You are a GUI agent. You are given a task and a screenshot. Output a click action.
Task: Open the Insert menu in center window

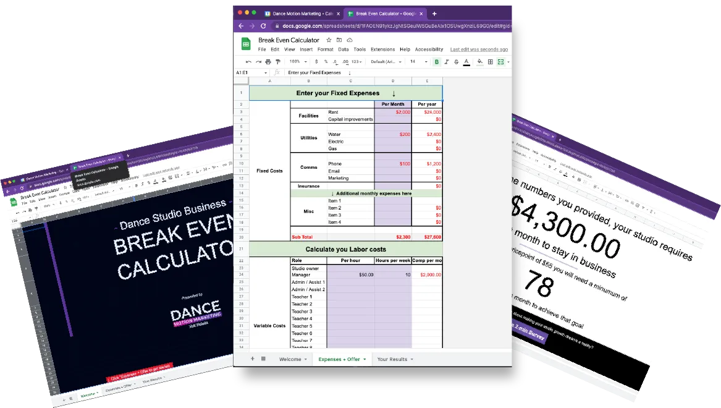coord(306,49)
